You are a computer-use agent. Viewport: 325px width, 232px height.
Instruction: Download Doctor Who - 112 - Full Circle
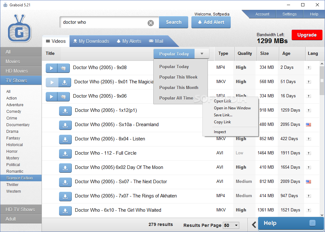point(65,154)
